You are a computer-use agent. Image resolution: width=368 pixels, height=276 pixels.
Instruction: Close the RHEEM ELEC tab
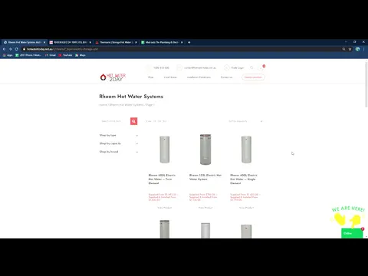pyautogui.click(x=90, y=42)
